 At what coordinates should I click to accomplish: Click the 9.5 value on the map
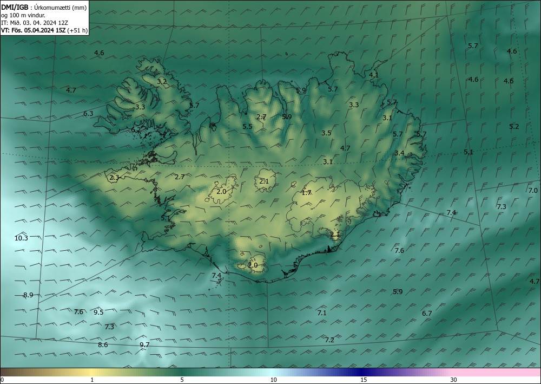pos(98,313)
